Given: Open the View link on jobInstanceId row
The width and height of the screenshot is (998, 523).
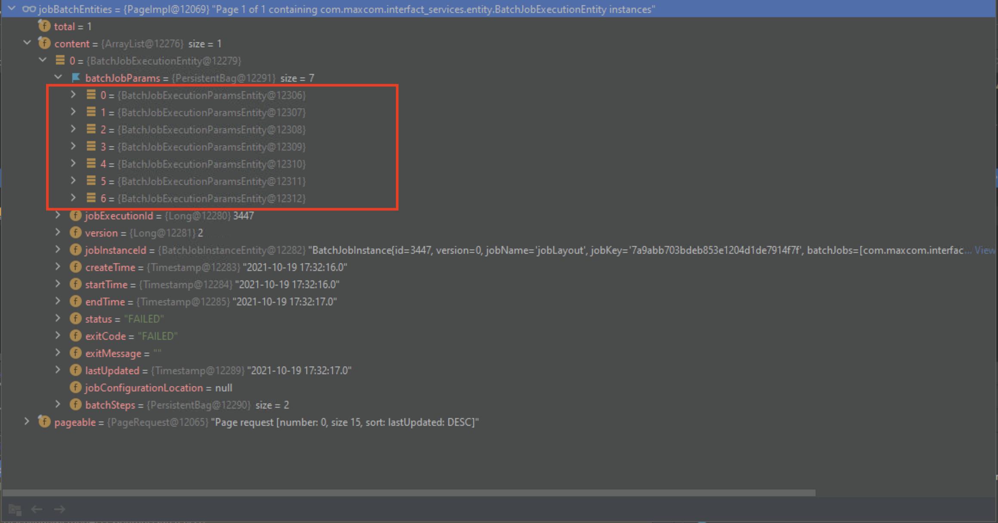Looking at the screenshot, I should (985, 250).
